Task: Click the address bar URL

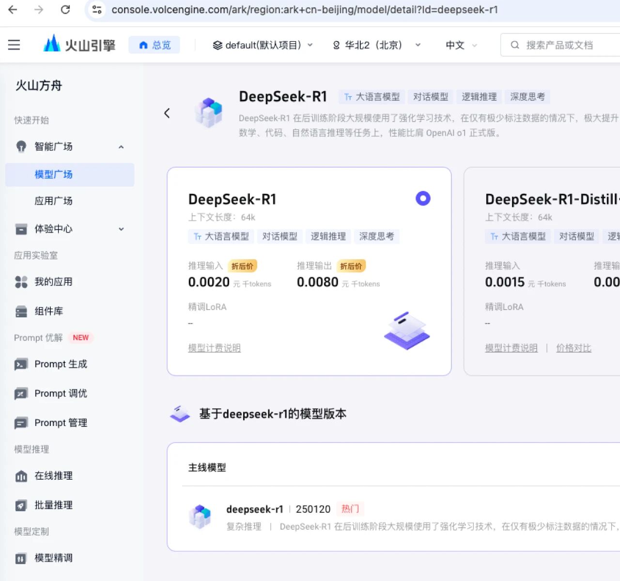Action: tap(305, 10)
